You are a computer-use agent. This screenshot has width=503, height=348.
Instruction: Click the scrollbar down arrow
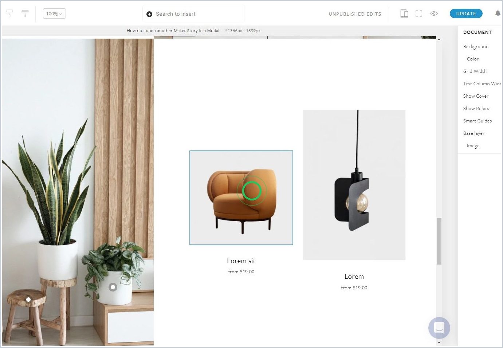point(439,343)
